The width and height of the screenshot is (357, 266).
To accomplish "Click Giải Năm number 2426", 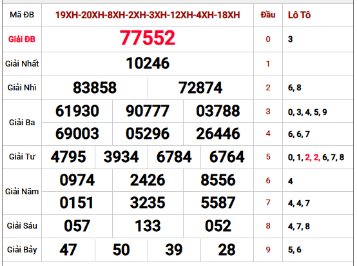I will (x=148, y=180).
